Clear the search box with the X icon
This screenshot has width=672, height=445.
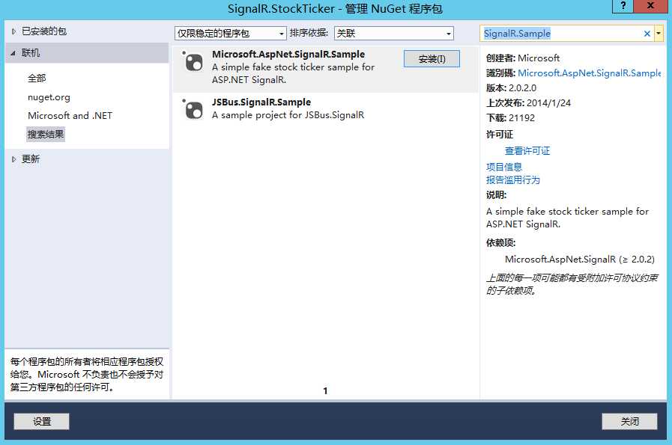pyautogui.click(x=647, y=34)
